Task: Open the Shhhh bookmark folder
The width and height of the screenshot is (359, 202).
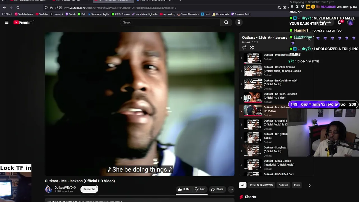Action: coord(7,14)
